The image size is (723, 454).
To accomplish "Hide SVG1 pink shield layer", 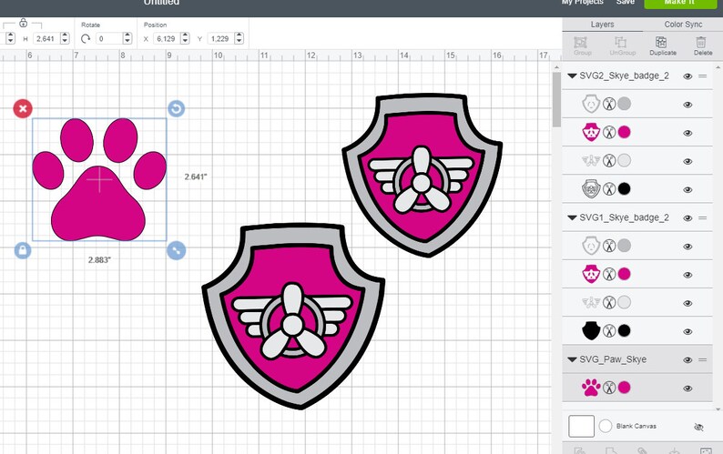I will pyautogui.click(x=687, y=275).
